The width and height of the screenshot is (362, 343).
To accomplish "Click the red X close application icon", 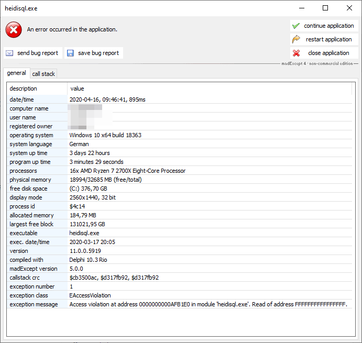I will (296, 53).
